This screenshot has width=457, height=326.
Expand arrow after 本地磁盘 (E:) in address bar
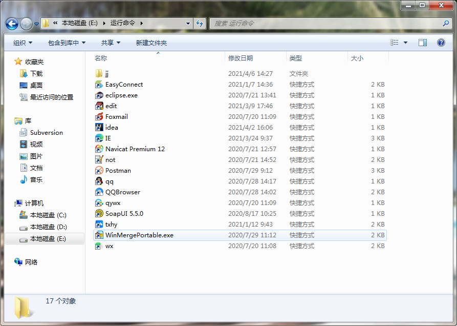(104, 23)
